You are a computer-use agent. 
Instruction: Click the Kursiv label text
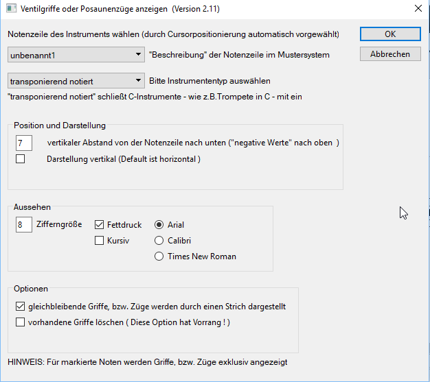[118, 241]
